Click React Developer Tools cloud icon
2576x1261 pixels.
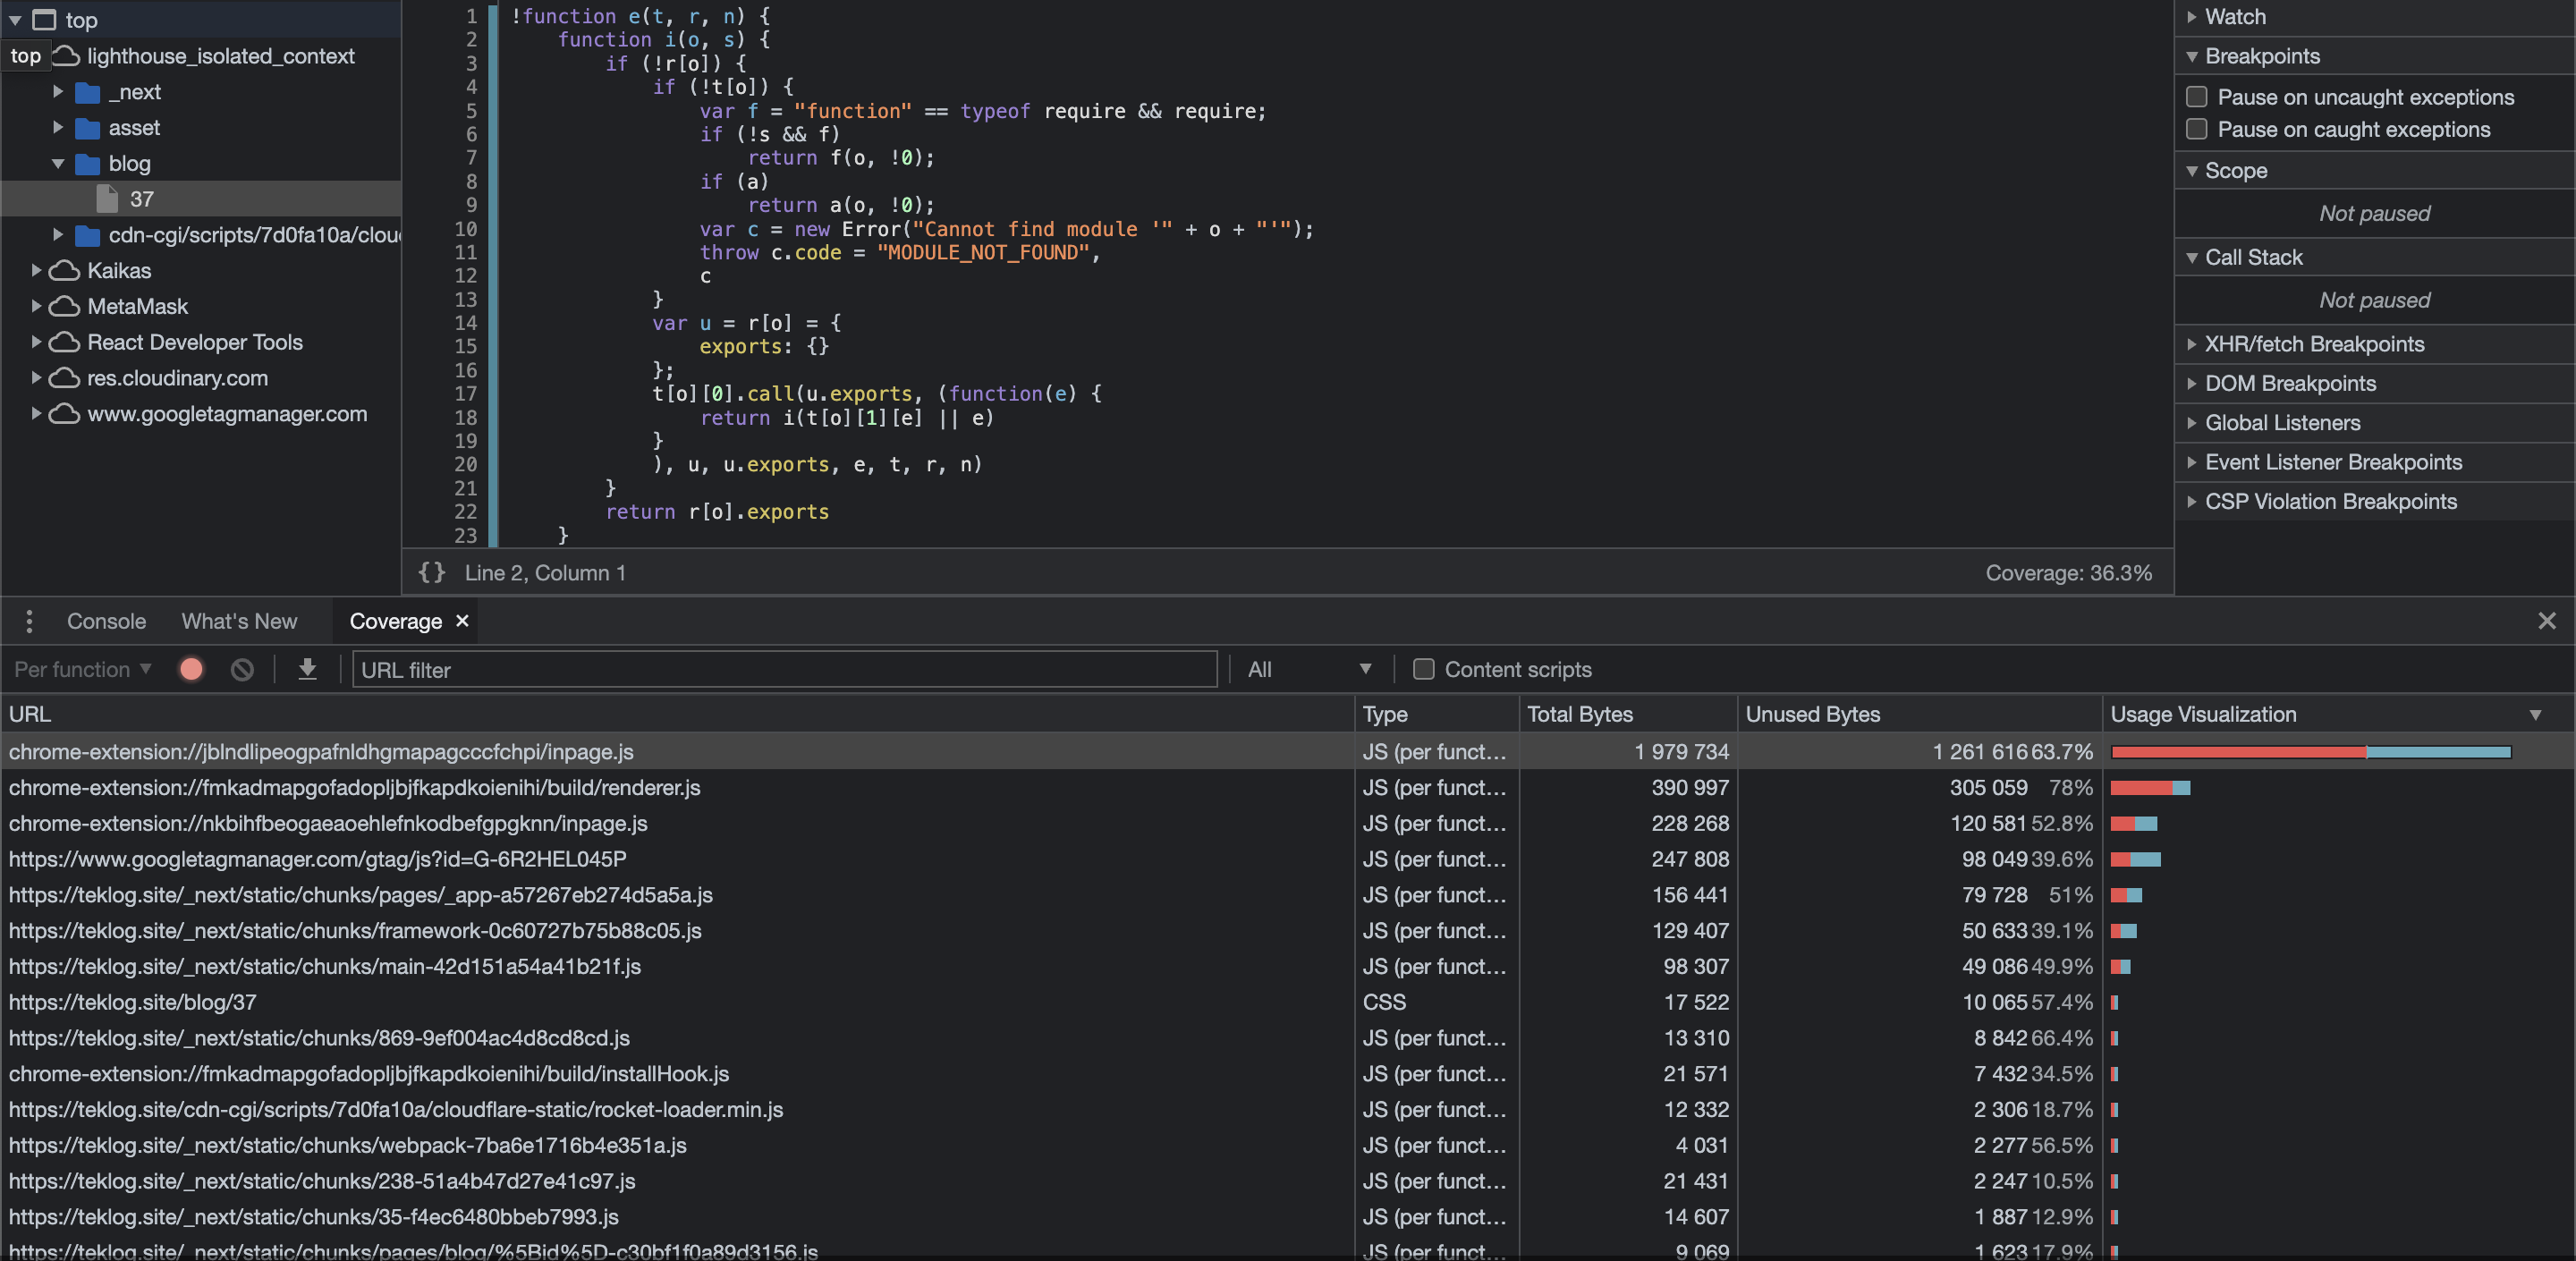tap(64, 342)
